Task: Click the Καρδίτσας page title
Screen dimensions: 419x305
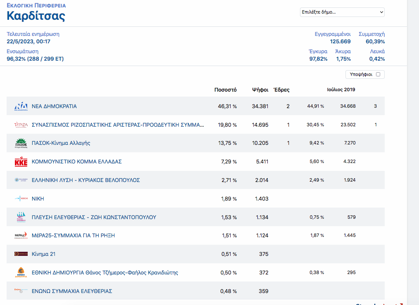Action: click(36, 16)
